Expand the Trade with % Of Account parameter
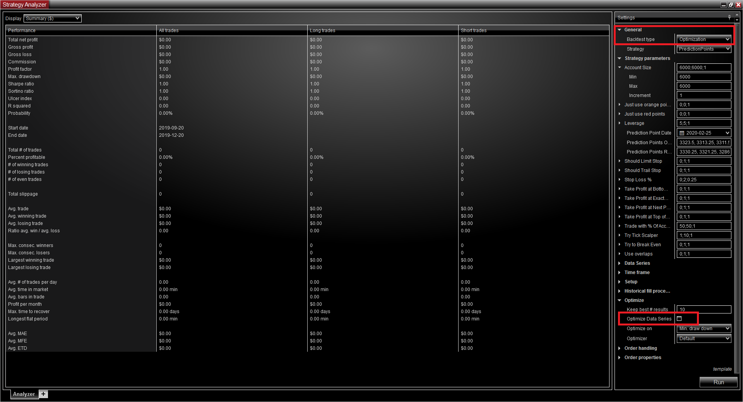The image size is (743, 402). pyautogui.click(x=620, y=226)
